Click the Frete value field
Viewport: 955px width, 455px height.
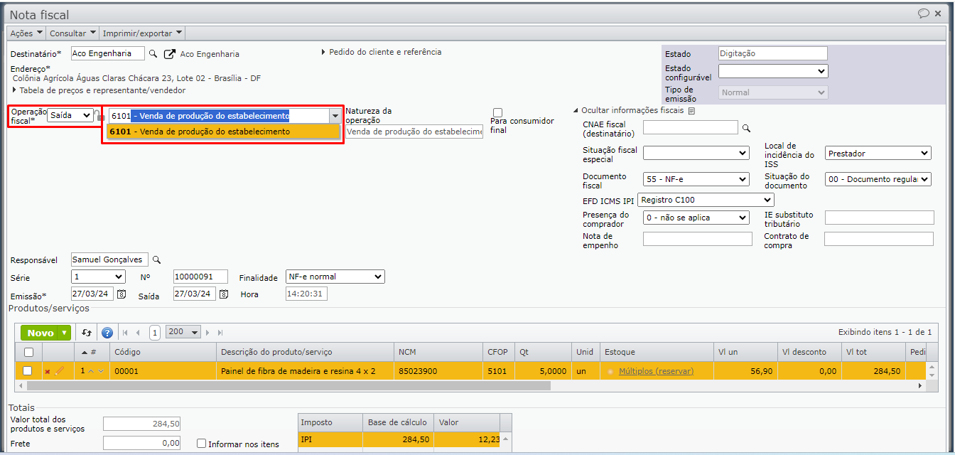click(x=141, y=443)
